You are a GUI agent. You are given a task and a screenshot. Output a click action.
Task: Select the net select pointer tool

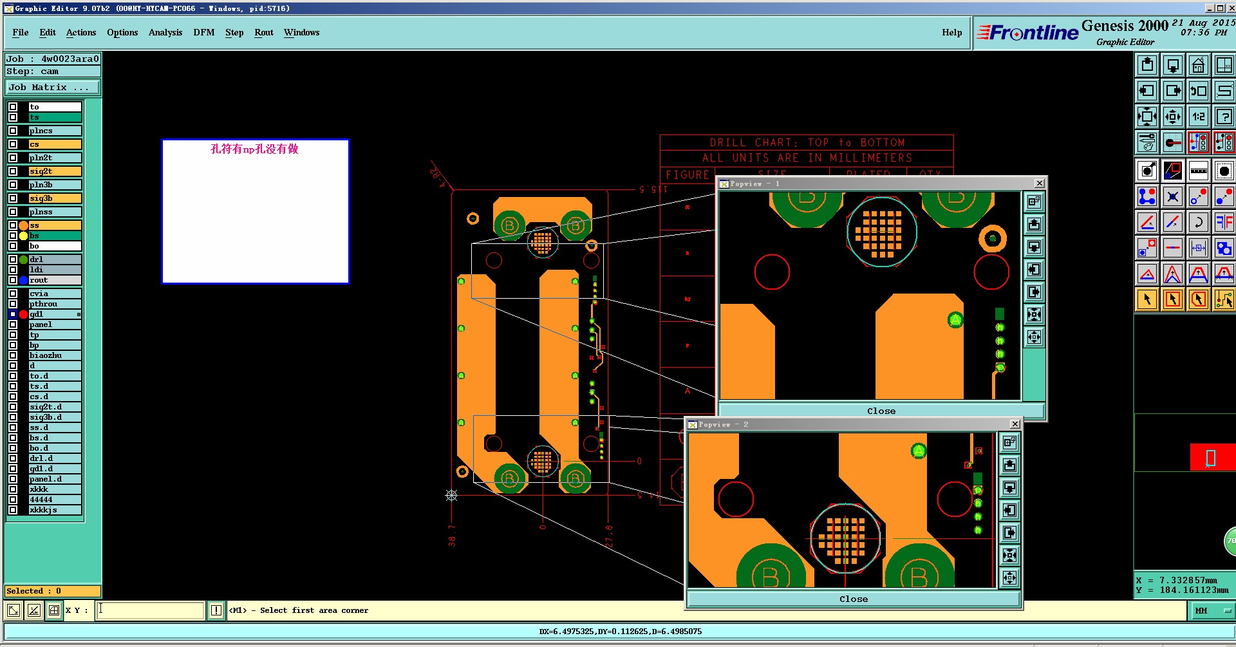(1224, 299)
